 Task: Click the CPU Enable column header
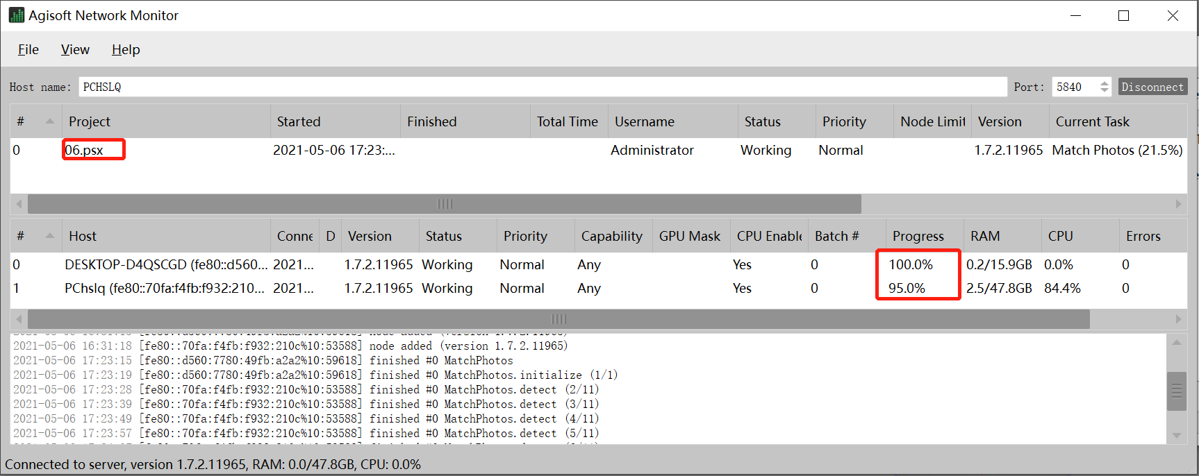(x=769, y=236)
